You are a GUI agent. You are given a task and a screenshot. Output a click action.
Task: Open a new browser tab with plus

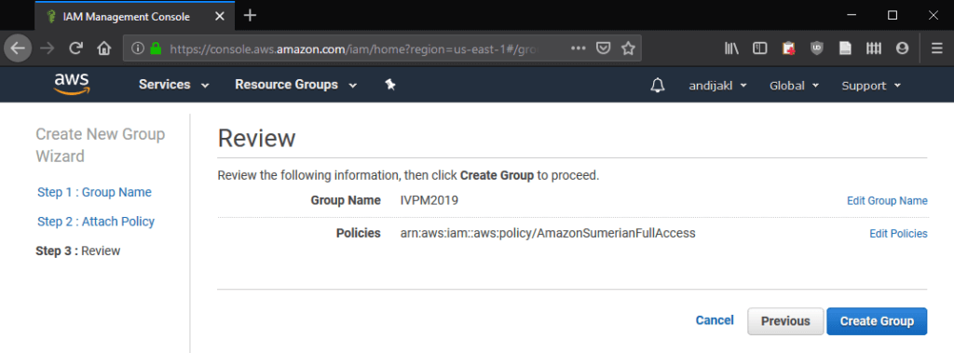pos(250,16)
